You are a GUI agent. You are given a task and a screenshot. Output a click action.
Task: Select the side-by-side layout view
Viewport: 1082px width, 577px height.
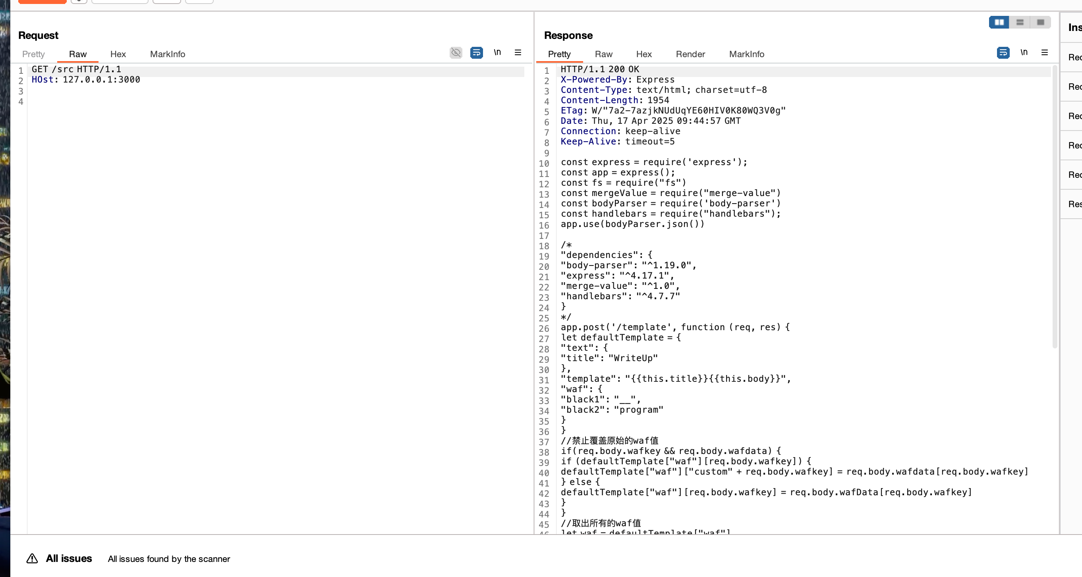point(999,22)
